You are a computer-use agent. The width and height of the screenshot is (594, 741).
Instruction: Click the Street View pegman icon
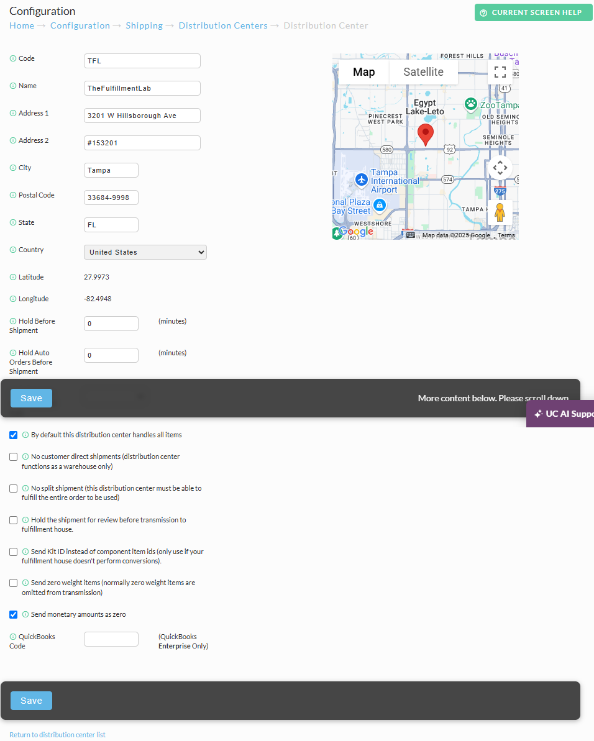pyautogui.click(x=500, y=212)
